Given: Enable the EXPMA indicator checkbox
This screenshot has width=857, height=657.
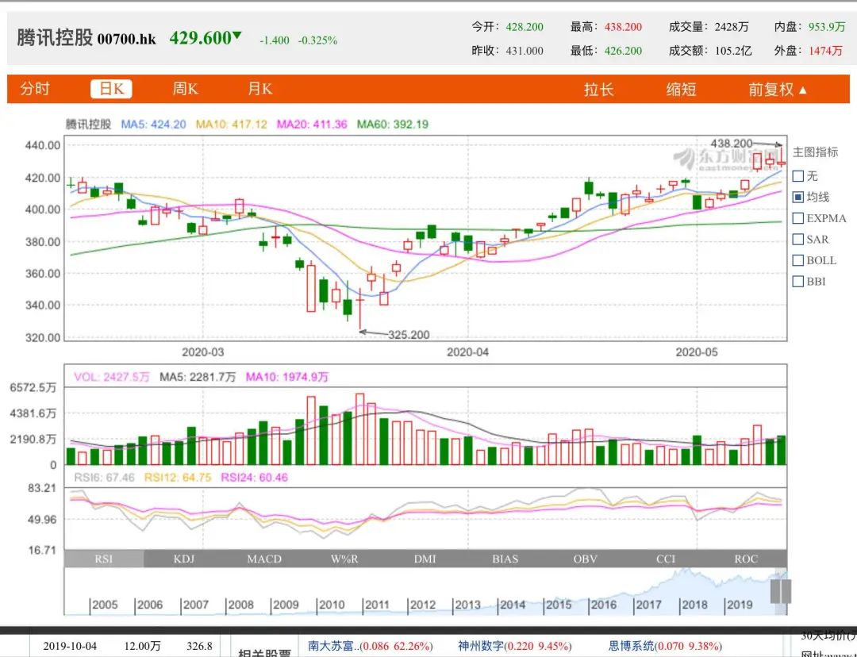Looking at the screenshot, I should [x=798, y=218].
